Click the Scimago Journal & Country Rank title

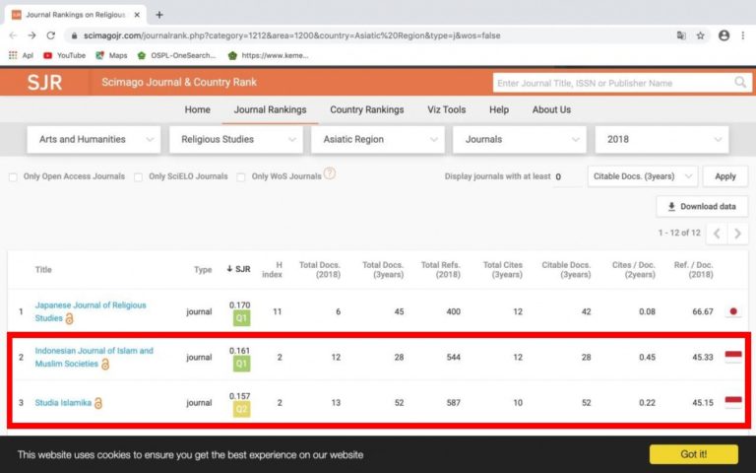click(x=179, y=83)
